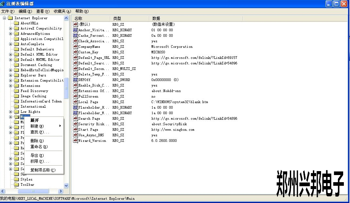The width and height of the screenshot is (350, 203).
Task: Expand the Low Rights registry key
Action: click(x=11, y=112)
